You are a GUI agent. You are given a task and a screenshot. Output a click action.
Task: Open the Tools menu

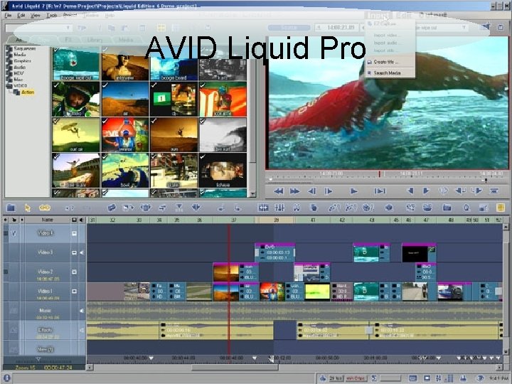[52, 16]
